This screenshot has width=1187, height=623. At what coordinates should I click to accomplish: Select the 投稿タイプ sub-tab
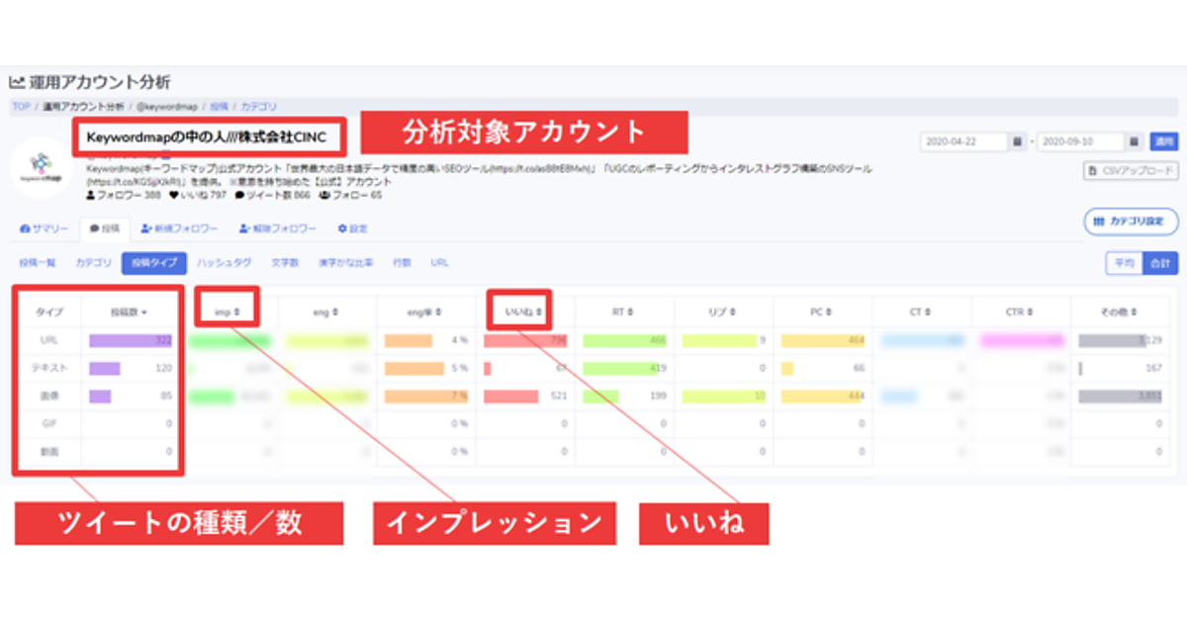click(x=154, y=263)
